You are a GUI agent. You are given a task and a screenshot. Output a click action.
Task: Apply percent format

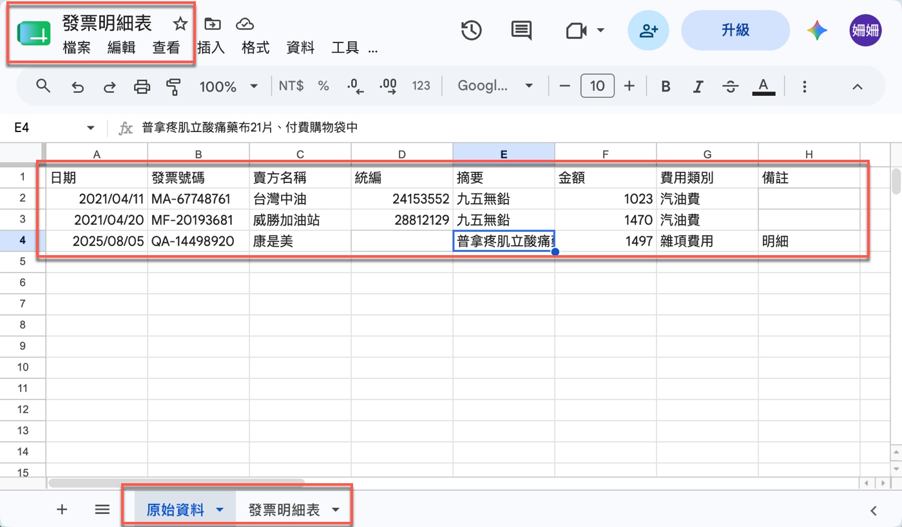click(x=323, y=86)
